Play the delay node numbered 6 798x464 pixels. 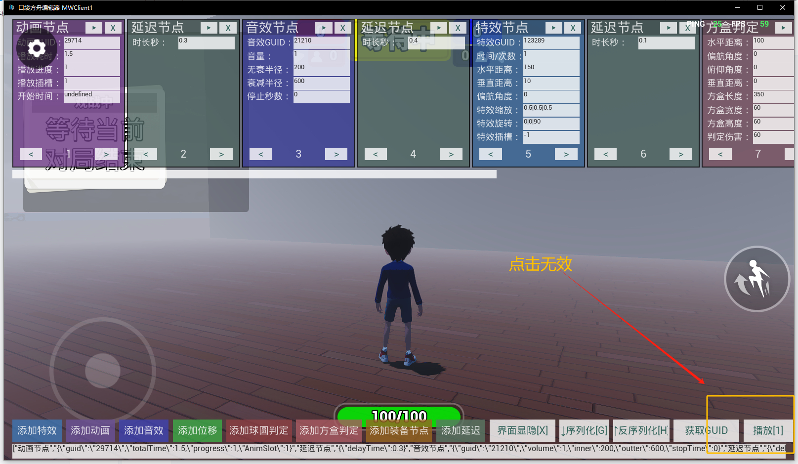[669, 28]
